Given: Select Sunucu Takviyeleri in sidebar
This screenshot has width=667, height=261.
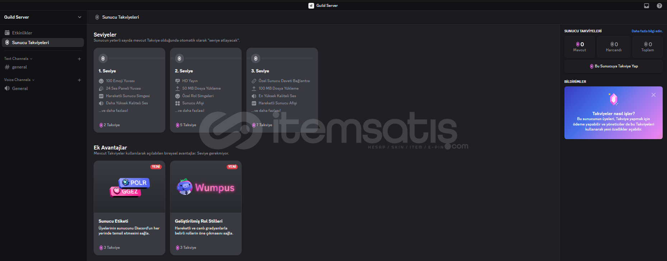Looking at the screenshot, I should (x=43, y=42).
